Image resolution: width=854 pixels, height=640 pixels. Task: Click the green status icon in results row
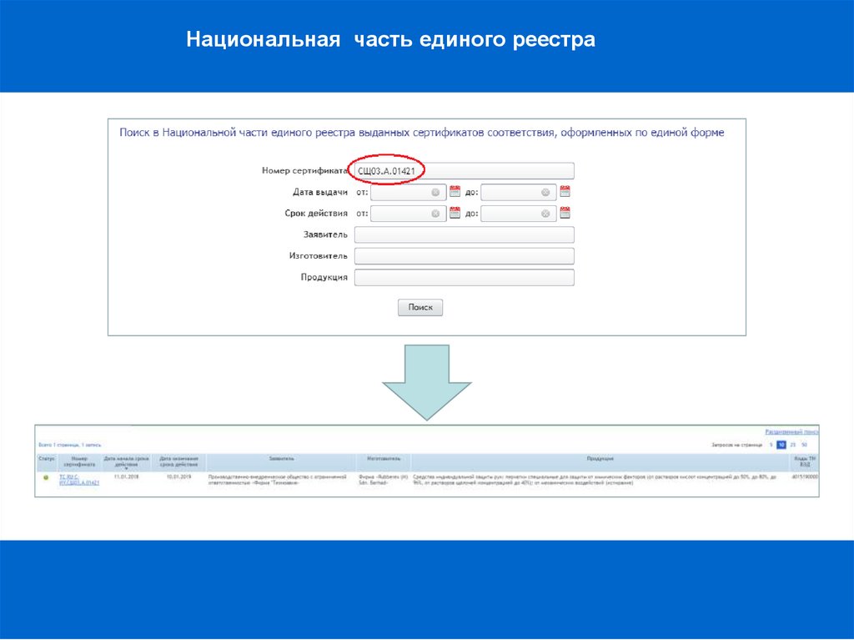tap(46, 477)
